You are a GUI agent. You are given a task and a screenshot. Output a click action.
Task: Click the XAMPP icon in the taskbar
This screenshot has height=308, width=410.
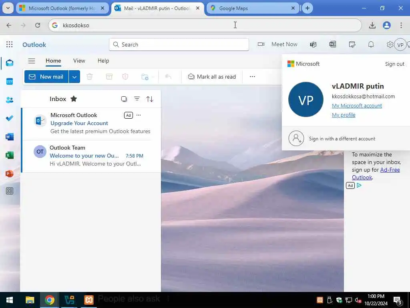pyautogui.click(x=89, y=300)
